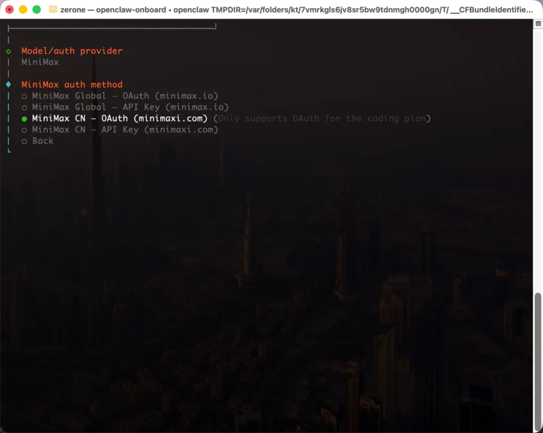This screenshot has width=543, height=433.
Task: Click the hint 'Only supports OAuth for the coding plan'
Action: 322,119
